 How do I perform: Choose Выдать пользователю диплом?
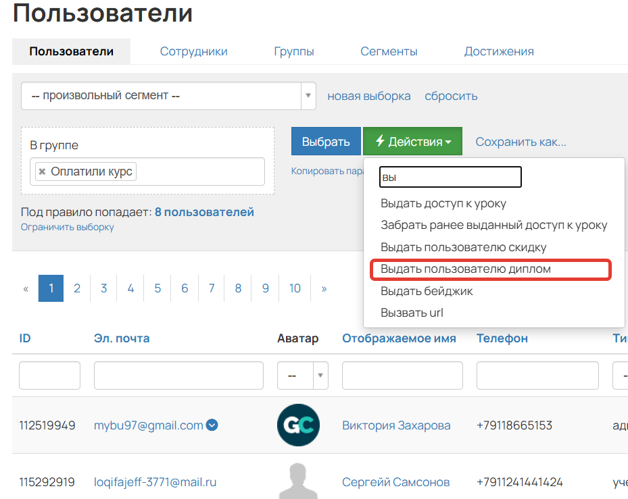coord(465,269)
